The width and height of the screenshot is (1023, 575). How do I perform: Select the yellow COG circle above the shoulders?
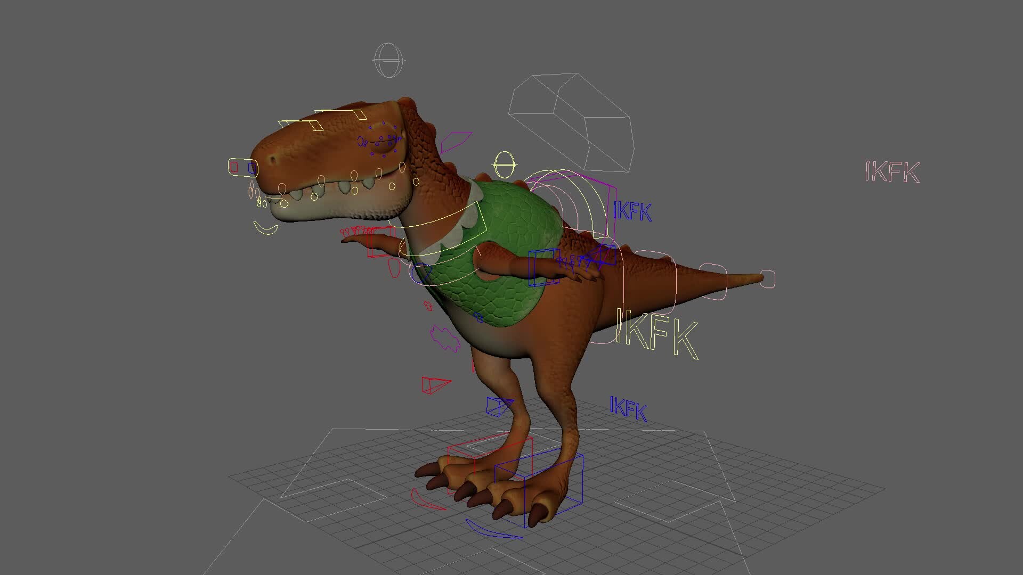pyautogui.click(x=505, y=164)
